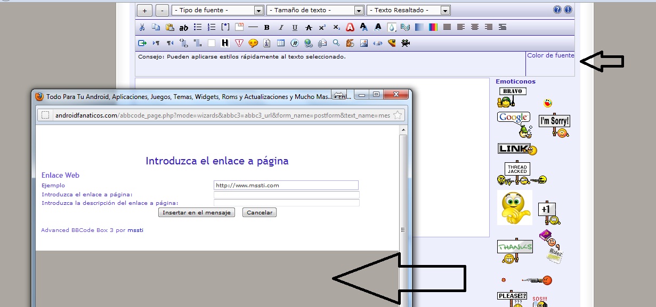This screenshot has height=307, width=656.
Task: Open the font color droplet picker
Action: (x=392, y=27)
